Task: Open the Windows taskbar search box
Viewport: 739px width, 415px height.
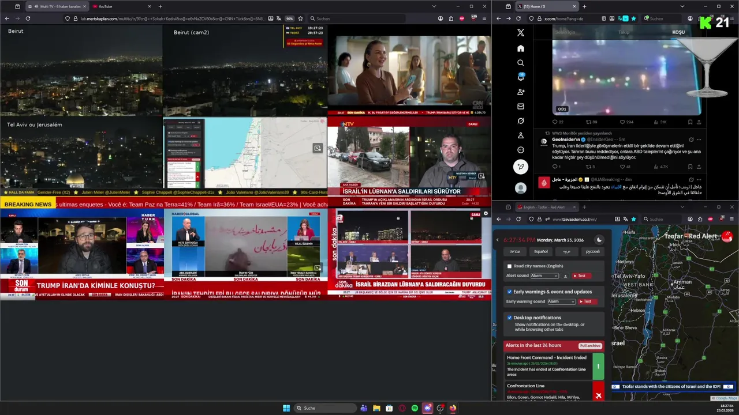Action: [326, 408]
